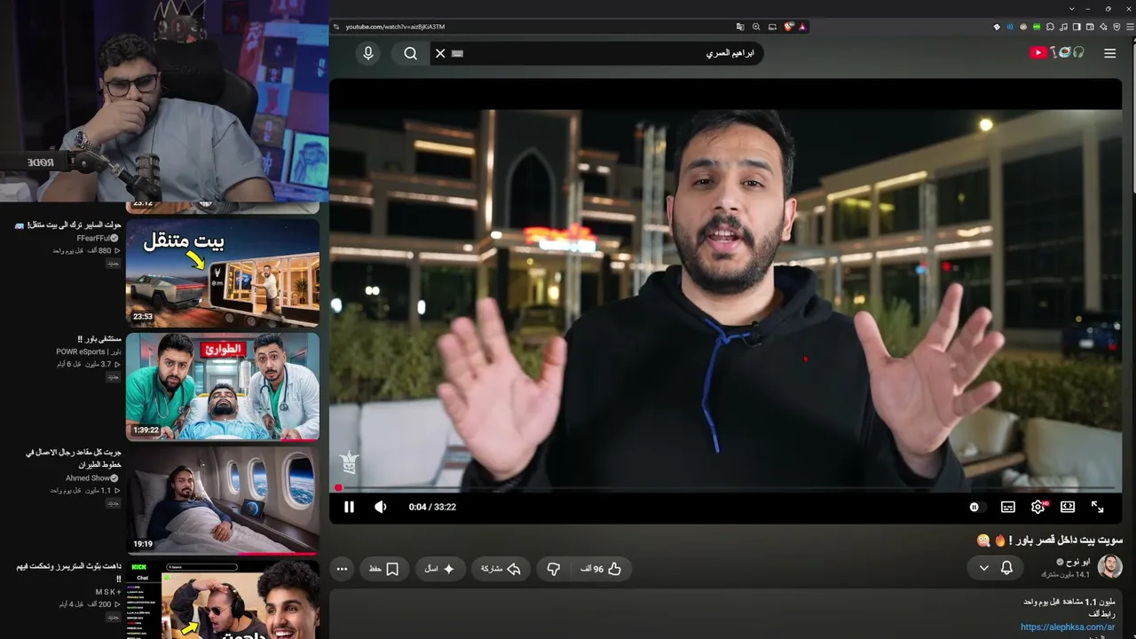View site information icon in address bar
This screenshot has width=1136, height=639.
[x=336, y=27]
